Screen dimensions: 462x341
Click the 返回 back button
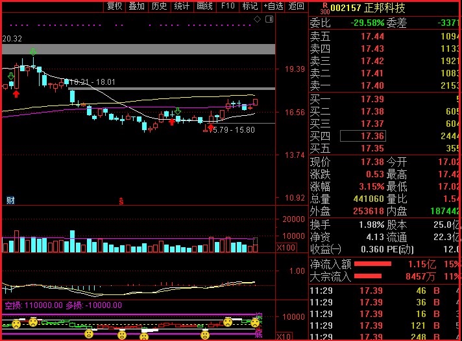tap(297, 6)
